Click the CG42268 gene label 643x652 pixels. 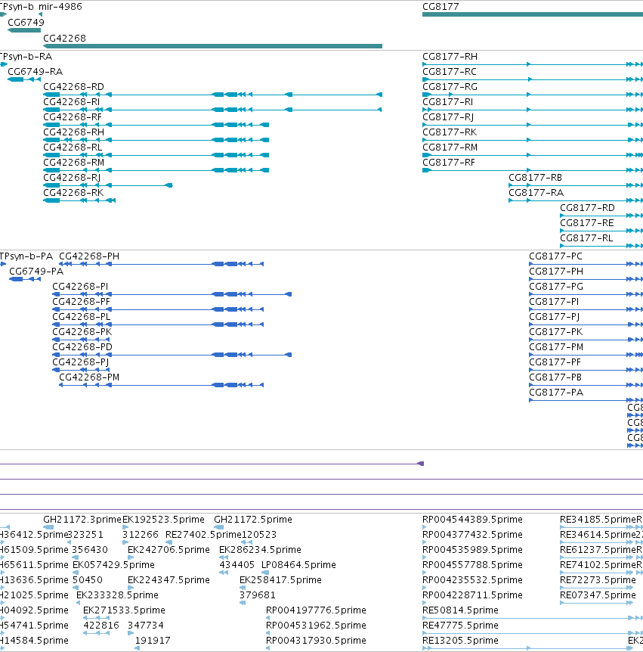[64, 39]
